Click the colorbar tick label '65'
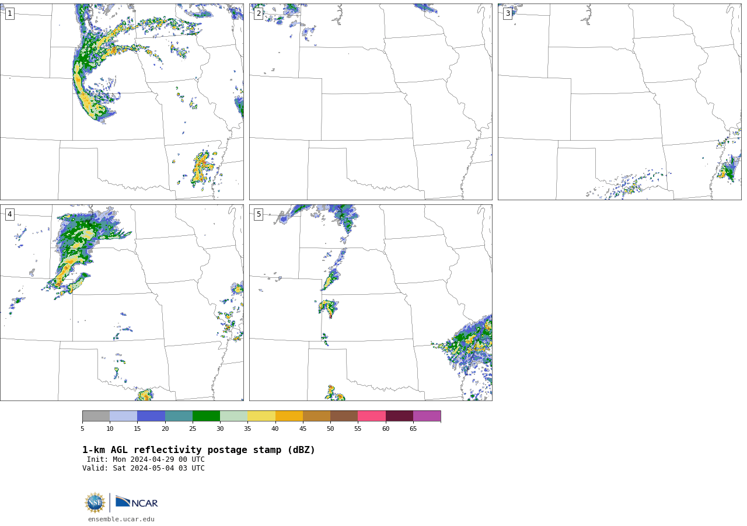This screenshot has width=747, height=526. (413, 429)
